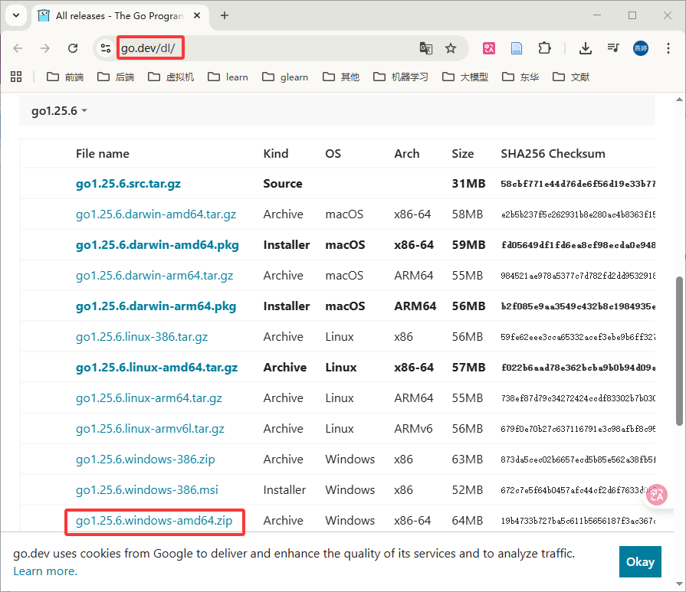The height and width of the screenshot is (592, 686).
Task: Click the media control music icon
Action: click(x=613, y=48)
